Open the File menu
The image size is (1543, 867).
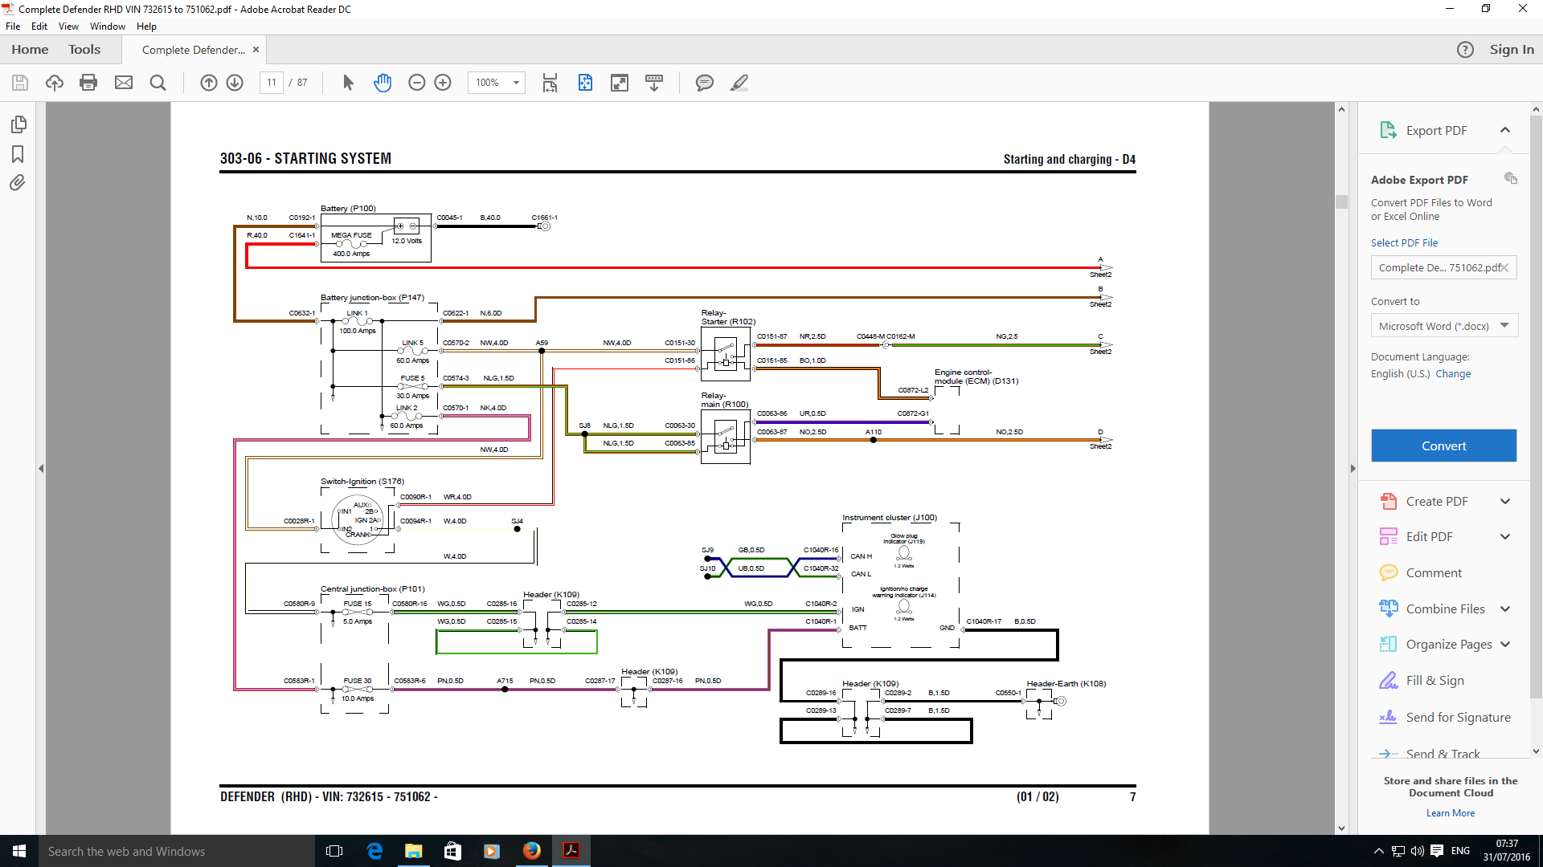pos(13,26)
